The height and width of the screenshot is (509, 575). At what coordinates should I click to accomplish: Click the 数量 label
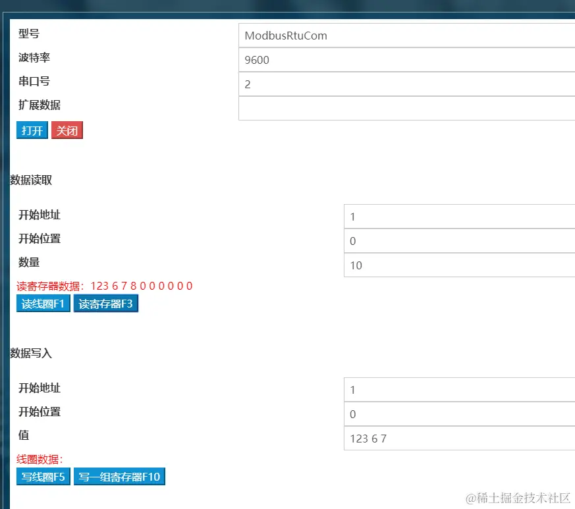(x=29, y=262)
